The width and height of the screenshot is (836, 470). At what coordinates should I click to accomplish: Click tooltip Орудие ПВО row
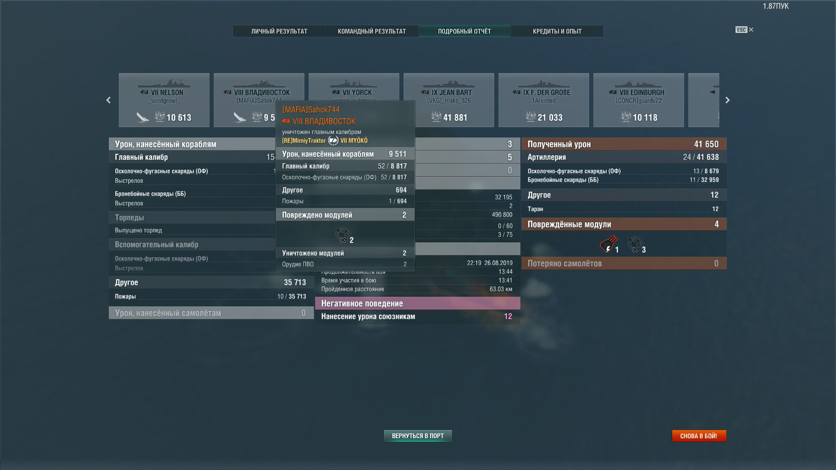pyautogui.click(x=345, y=264)
